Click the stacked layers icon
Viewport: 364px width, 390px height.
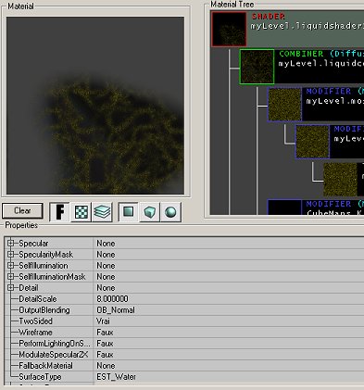click(x=102, y=212)
